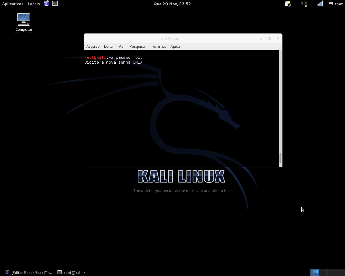Open the Locais menu
345x276 pixels.
tap(34, 4)
